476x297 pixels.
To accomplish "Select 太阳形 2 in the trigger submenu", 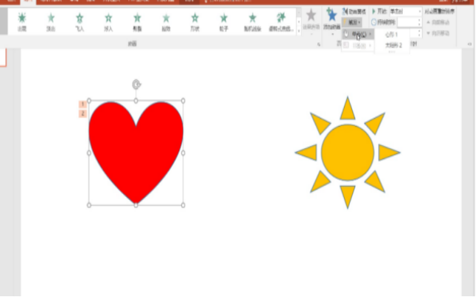I will pyautogui.click(x=393, y=45).
